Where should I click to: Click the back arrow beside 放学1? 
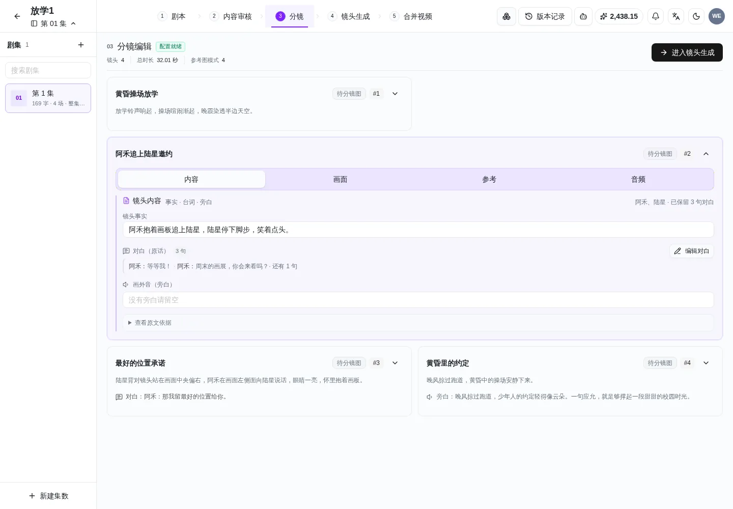click(17, 16)
